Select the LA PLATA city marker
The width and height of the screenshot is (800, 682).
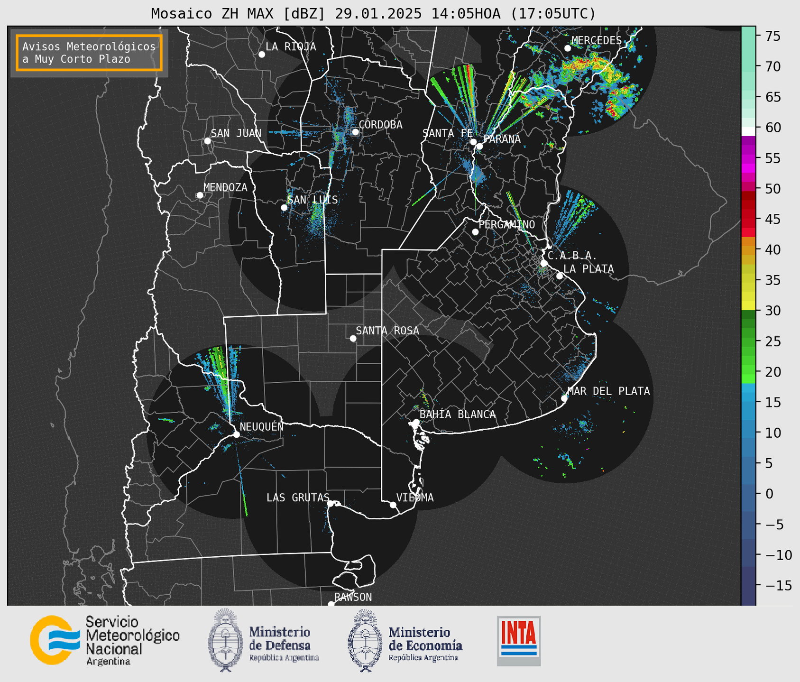(560, 276)
